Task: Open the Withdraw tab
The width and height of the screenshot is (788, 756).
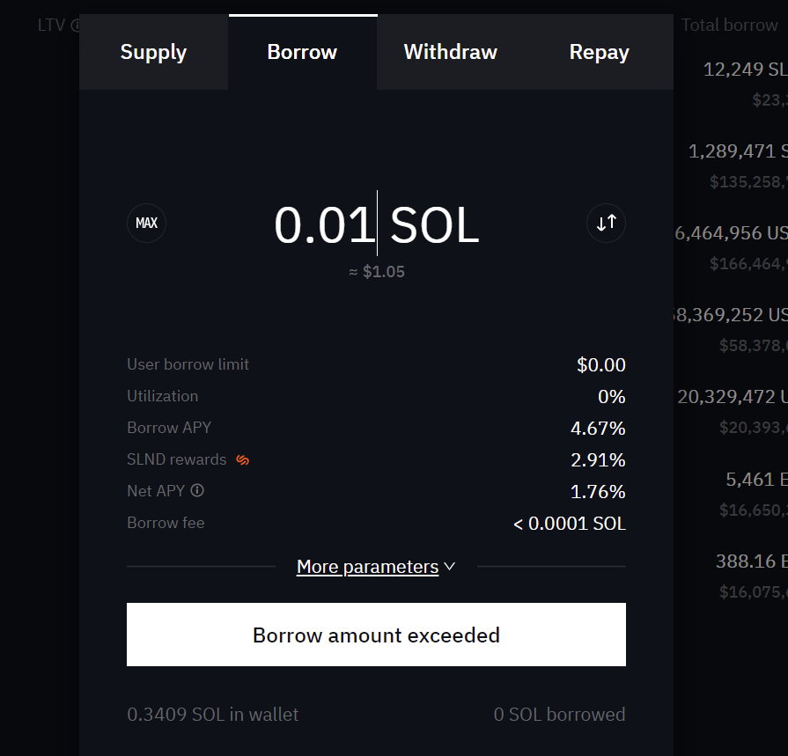Action: tap(450, 52)
